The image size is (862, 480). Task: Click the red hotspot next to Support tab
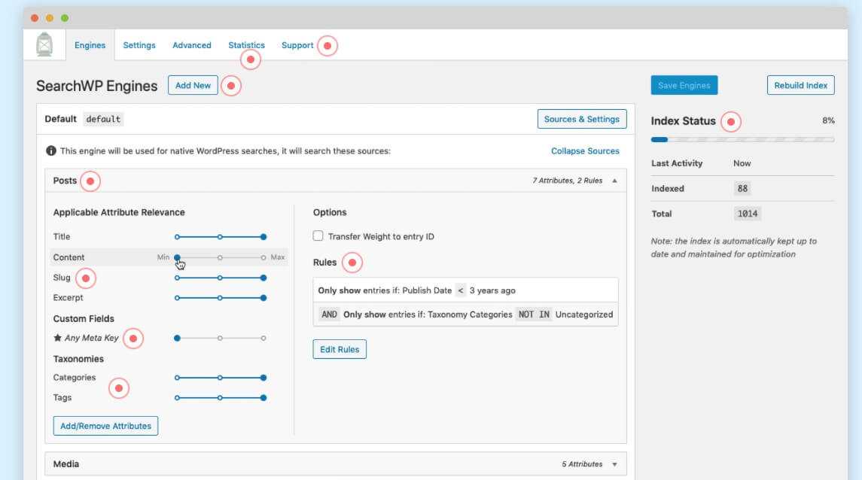327,46
